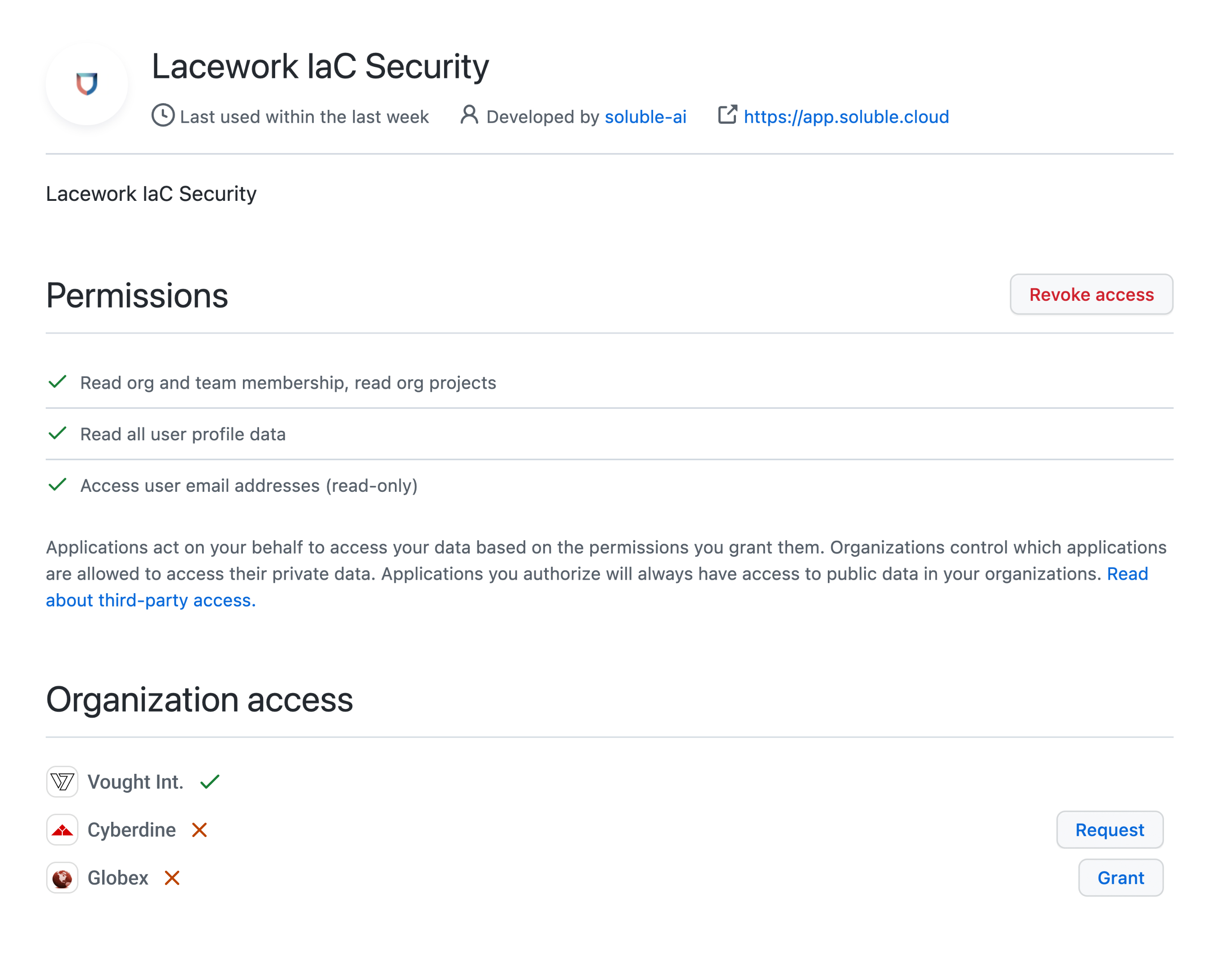The height and width of the screenshot is (972, 1207).
Task: Click the red X next to Globex
Action: coord(173,878)
